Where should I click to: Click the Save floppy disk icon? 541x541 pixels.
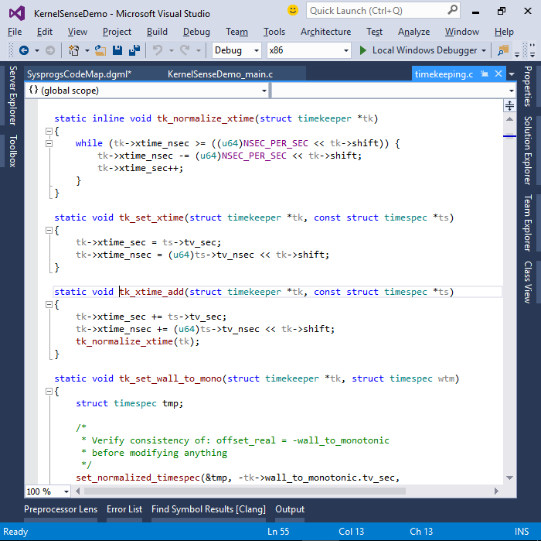pos(117,50)
